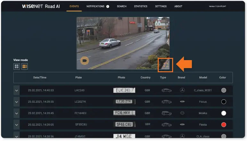Open the EVENTS tab
This screenshot has width=247, height=141.
(x=74, y=6)
